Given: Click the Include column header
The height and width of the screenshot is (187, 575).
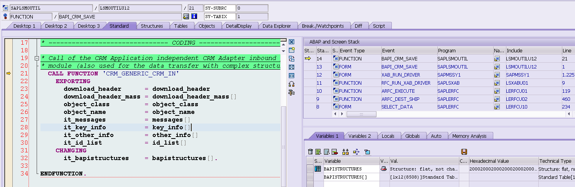Looking at the screenshot, I should pos(533,50).
